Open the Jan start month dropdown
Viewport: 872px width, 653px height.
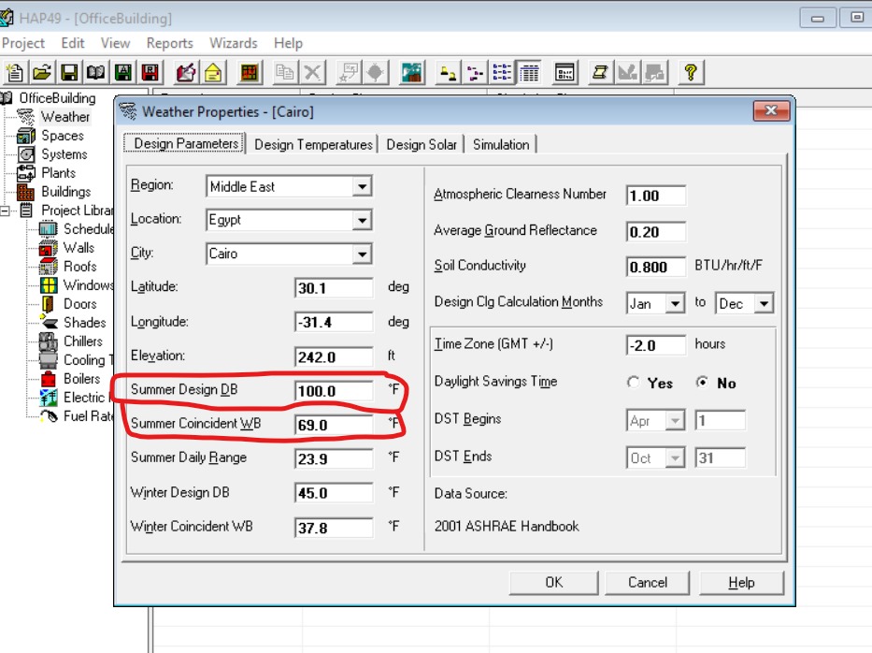click(x=675, y=304)
